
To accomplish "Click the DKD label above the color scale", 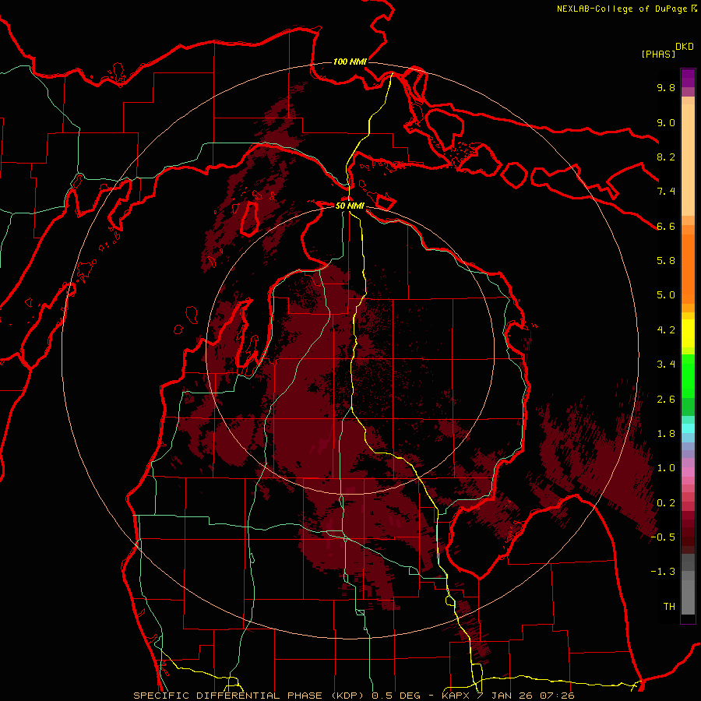I will 685,47.
